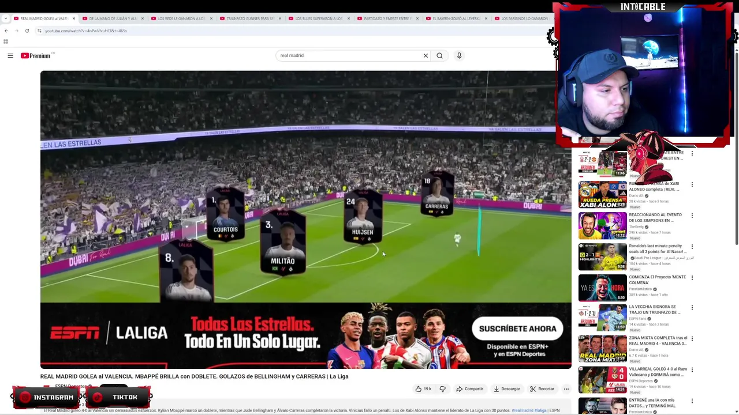Open more actions ellipsis below video

[x=566, y=389]
